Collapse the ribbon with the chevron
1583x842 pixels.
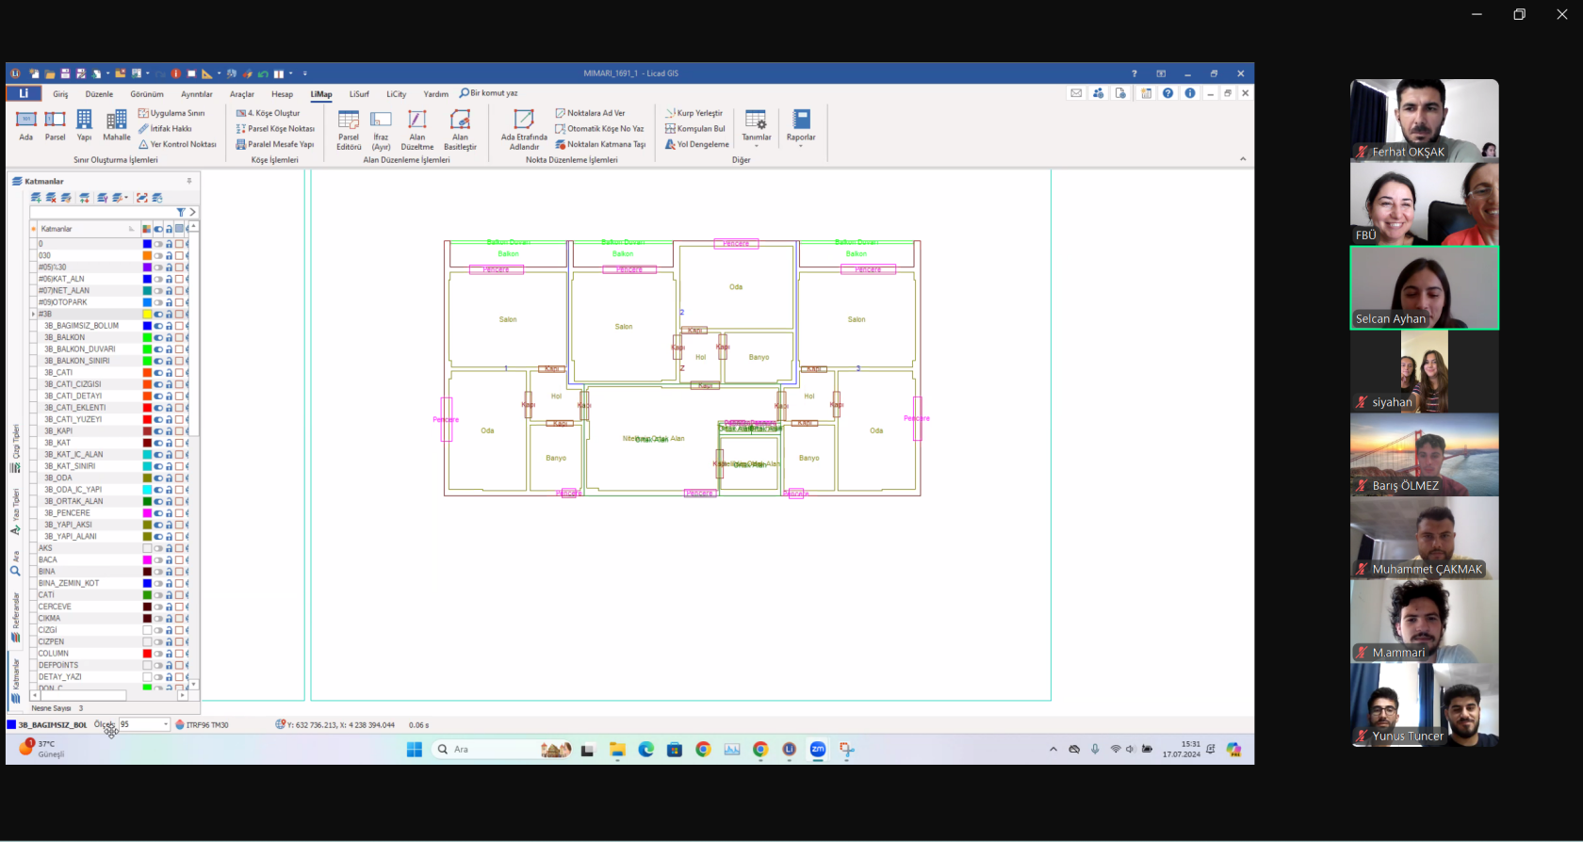pyautogui.click(x=1243, y=159)
